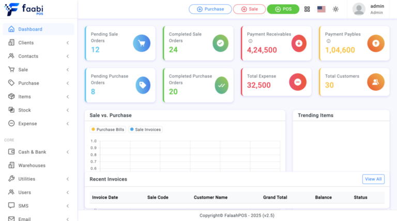Image resolution: width=397 pixels, height=221 pixels.
Task: Toggle Sale Invoices legend series
Action: click(x=145, y=130)
